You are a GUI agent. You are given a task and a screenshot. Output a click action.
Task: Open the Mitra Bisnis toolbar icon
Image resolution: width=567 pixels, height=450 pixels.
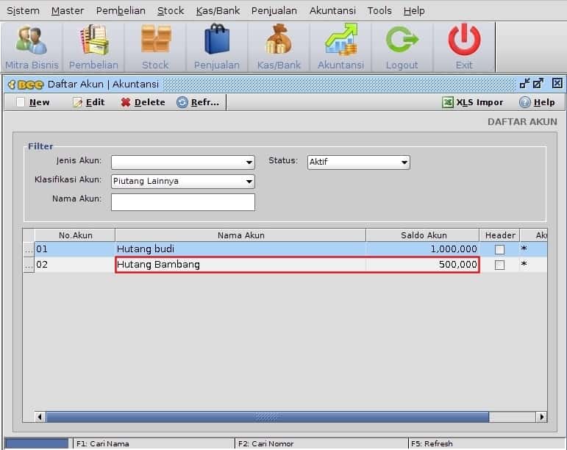(32, 47)
